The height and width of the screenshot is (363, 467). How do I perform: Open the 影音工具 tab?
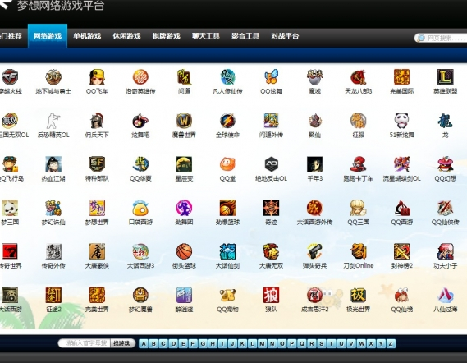[245, 36]
